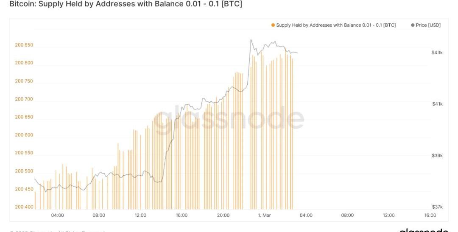458x232 pixels.
Task: Click the 200 650 value on left axis
Action: [24, 117]
